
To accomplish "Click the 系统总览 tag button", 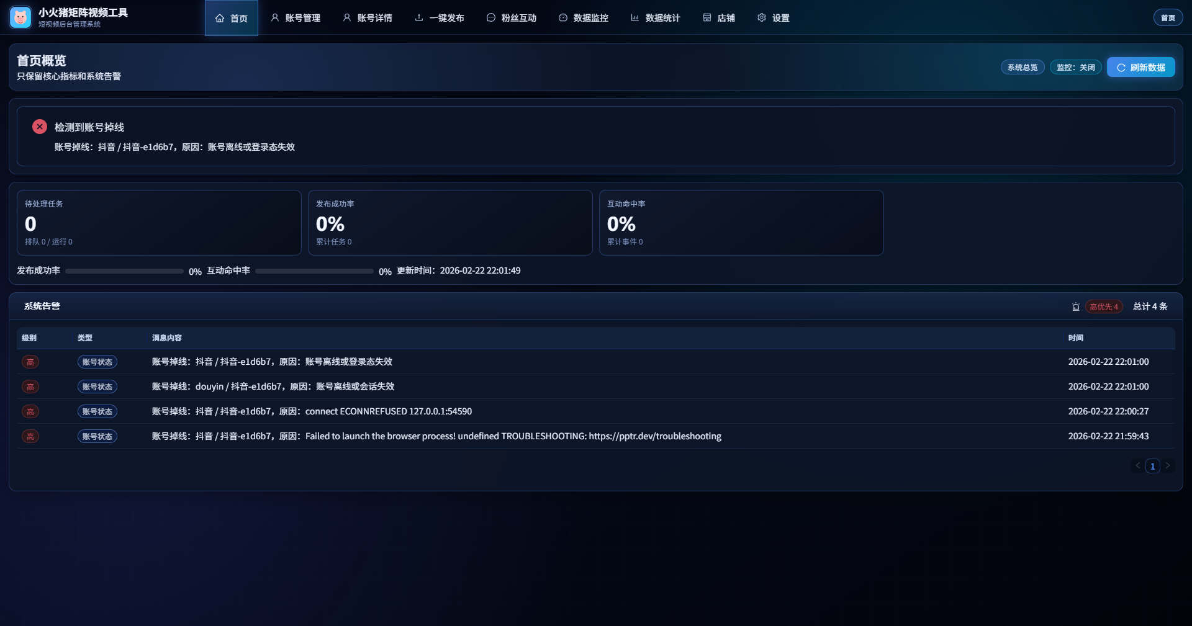I will [x=1023, y=67].
